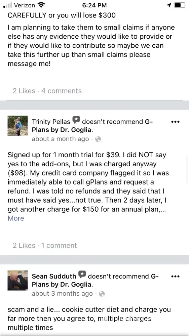Tap globe privacy icon on Trinity's review

pos(98,139)
